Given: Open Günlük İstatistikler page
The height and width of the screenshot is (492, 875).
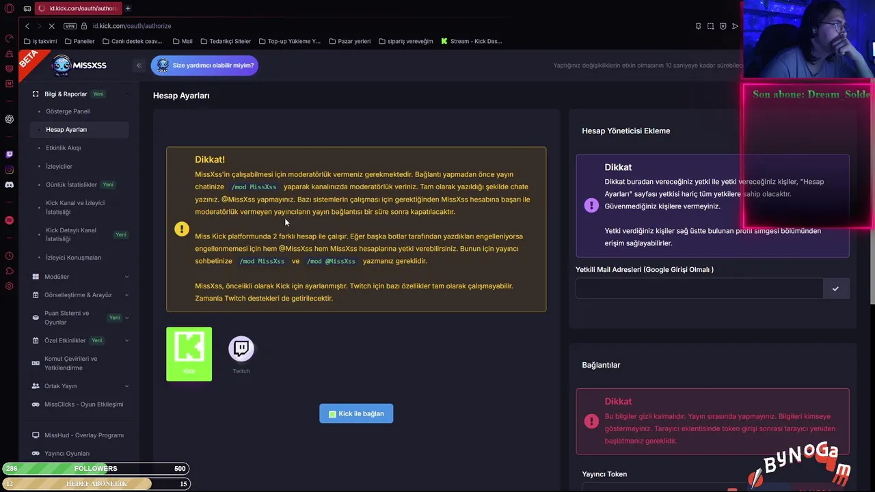Looking at the screenshot, I should (x=72, y=184).
